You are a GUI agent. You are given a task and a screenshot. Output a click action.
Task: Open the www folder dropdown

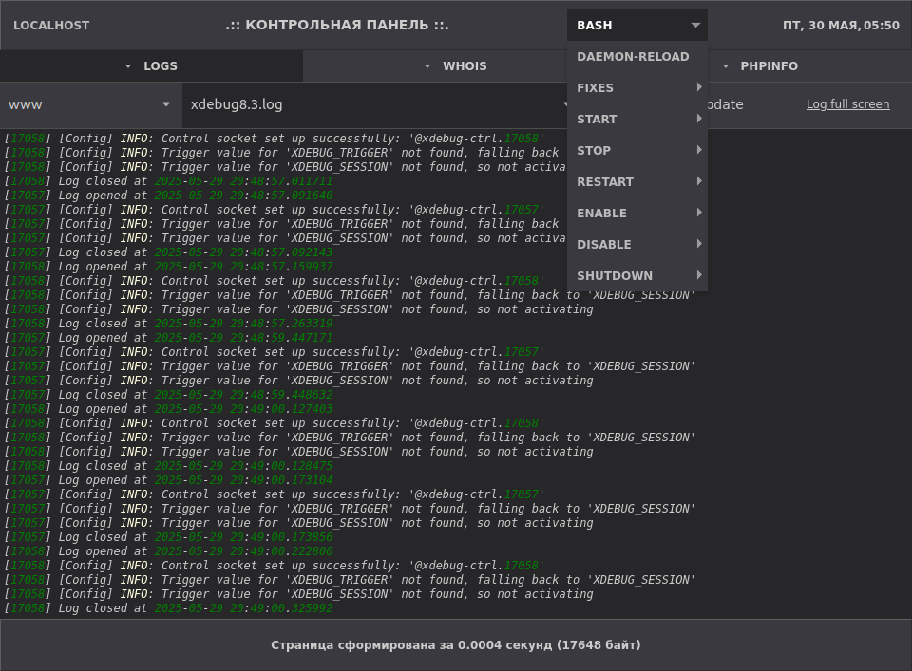click(x=91, y=104)
